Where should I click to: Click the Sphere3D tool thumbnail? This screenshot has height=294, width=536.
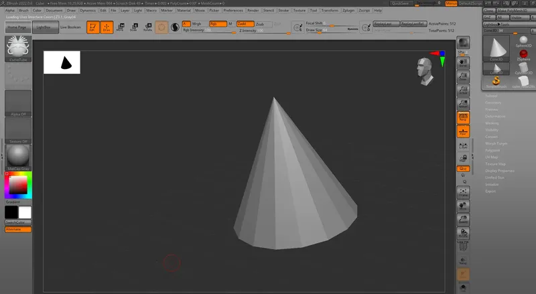point(523,42)
